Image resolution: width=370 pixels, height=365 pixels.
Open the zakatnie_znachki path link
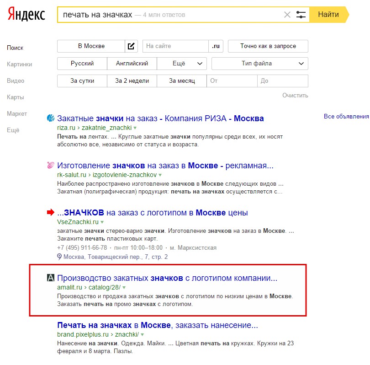[106, 128]
